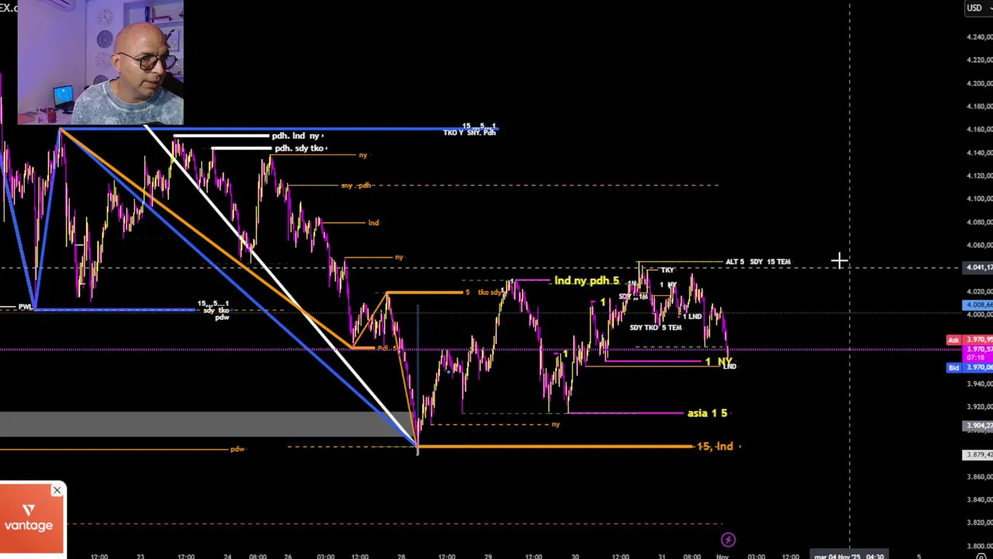Select the orange '5 tko sdy' label

click(483, 293)
